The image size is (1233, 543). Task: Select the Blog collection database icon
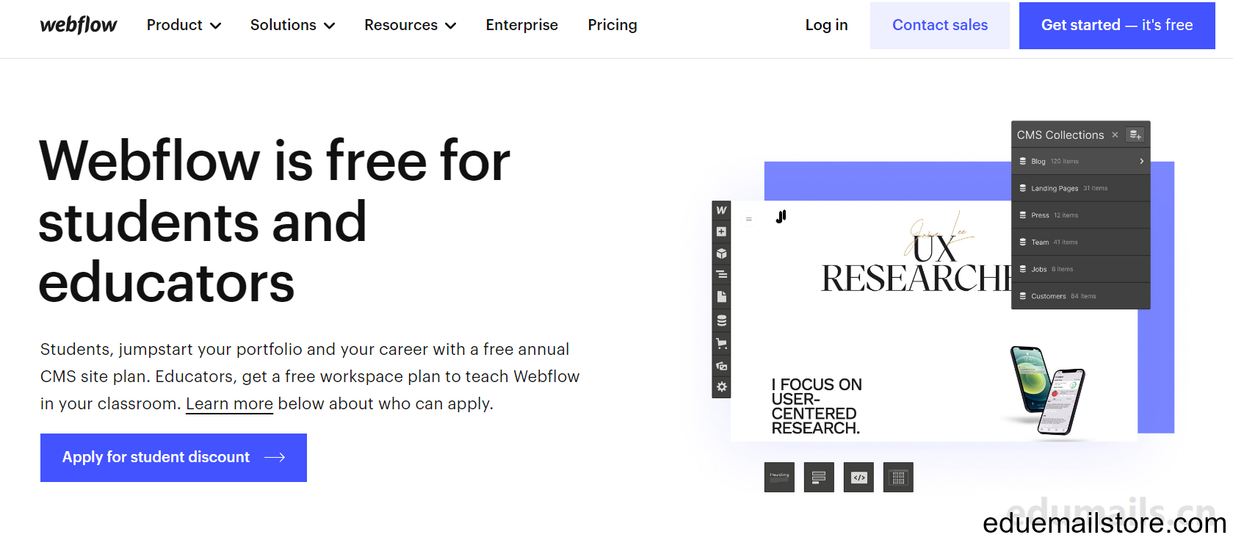pyautogui.click(x=1022, y=161)
